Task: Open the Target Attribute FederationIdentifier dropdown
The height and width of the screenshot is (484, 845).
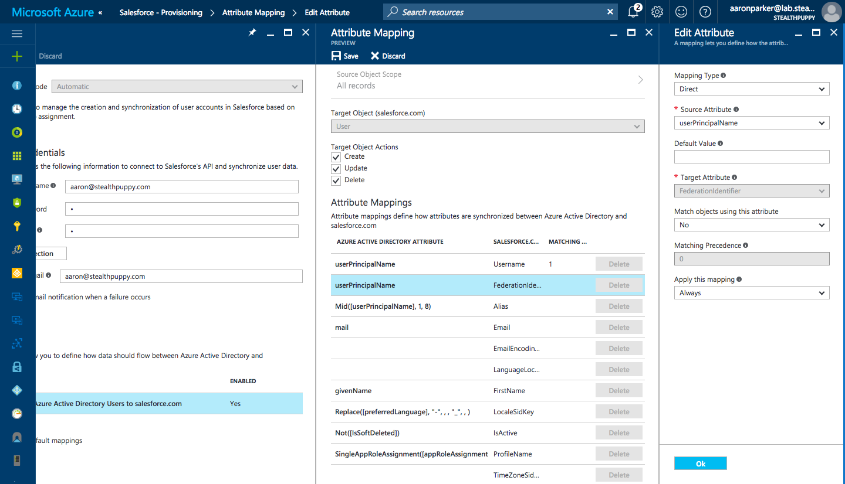Action: (x=752, y=191)
